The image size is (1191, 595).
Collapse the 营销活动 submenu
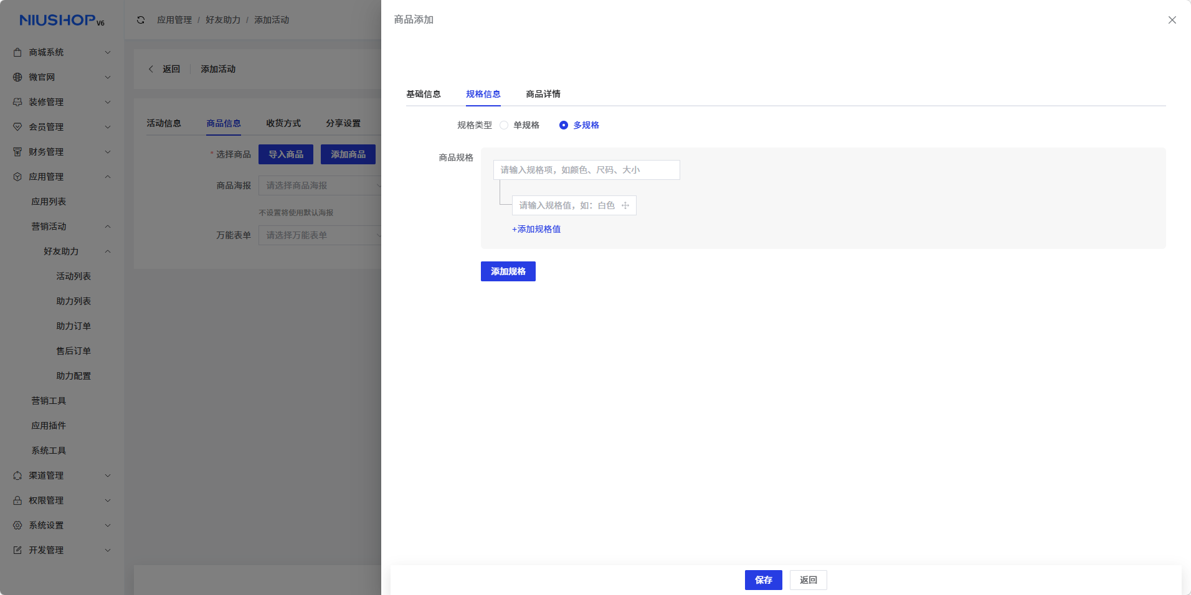pyautogui.click(x=108, y=227)
